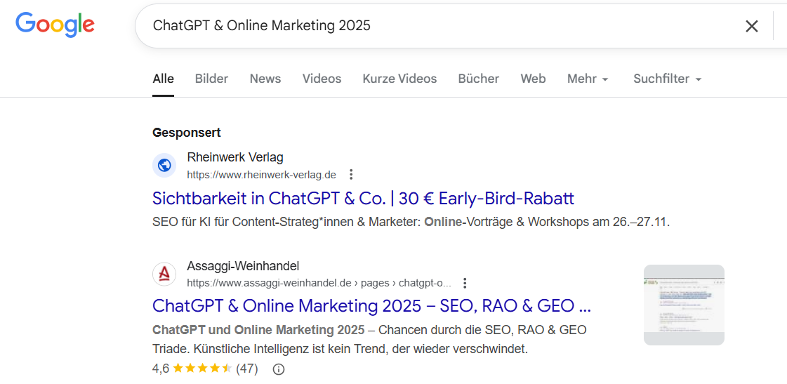
Task: Select the Kurze Videos tab
Action: click(399, 79)
